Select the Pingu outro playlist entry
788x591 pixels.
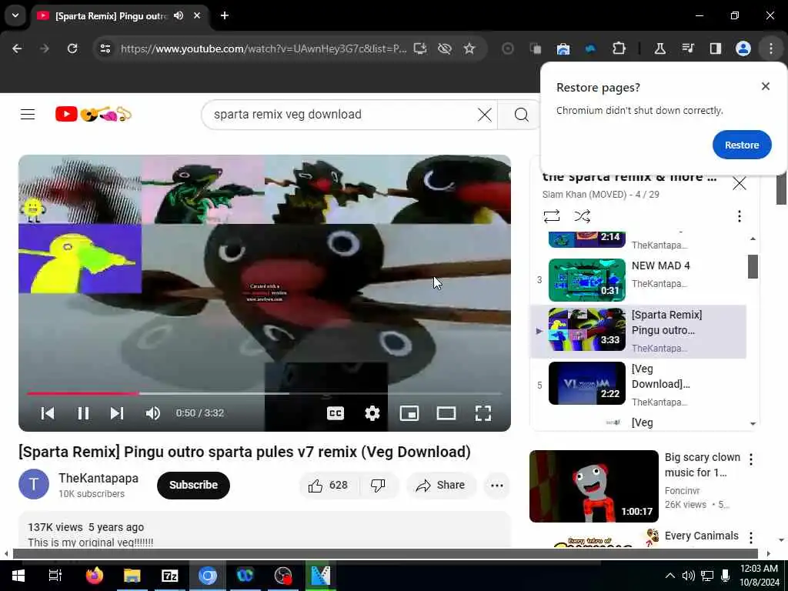638,332
